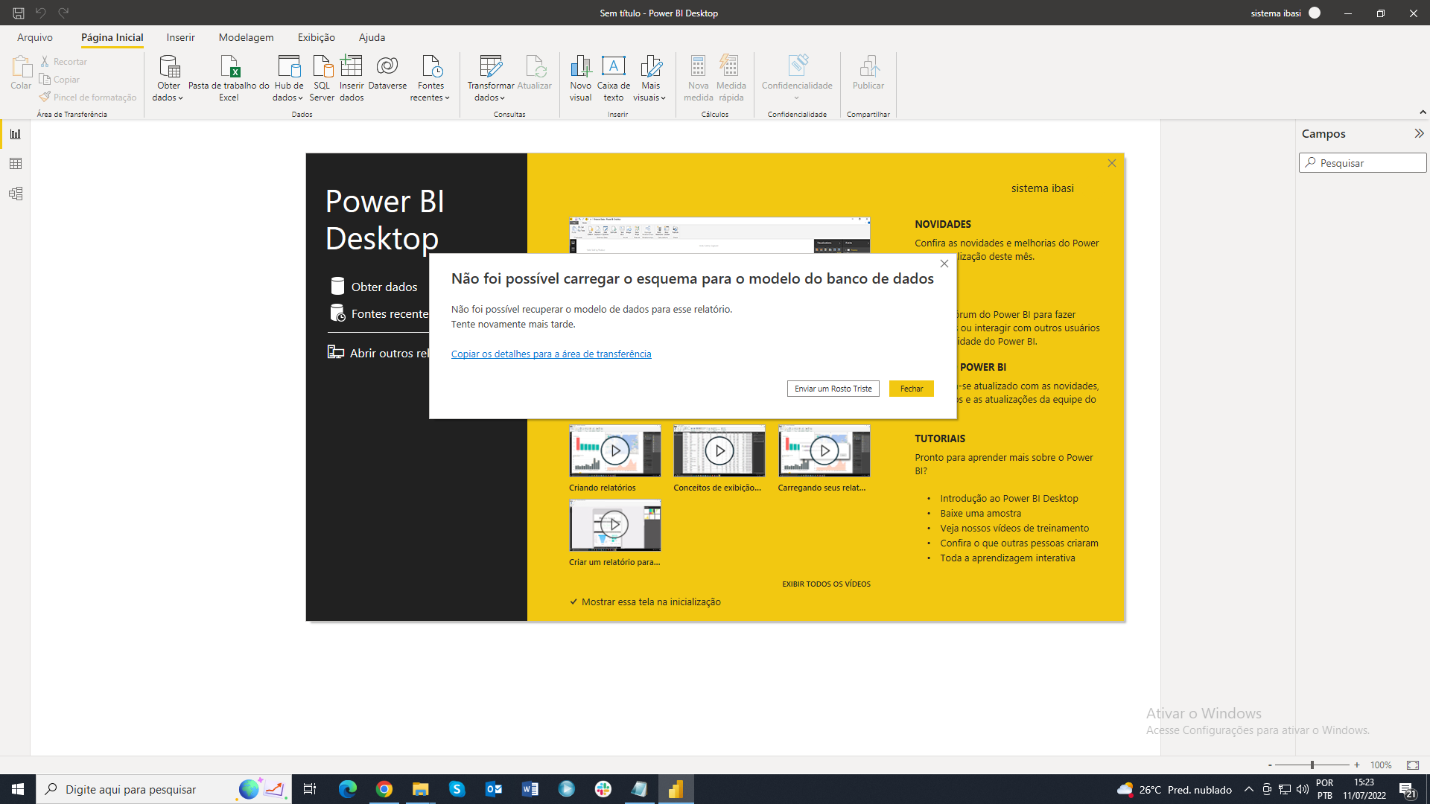
Task: Open the Dataverse connector
Action: 387,73
